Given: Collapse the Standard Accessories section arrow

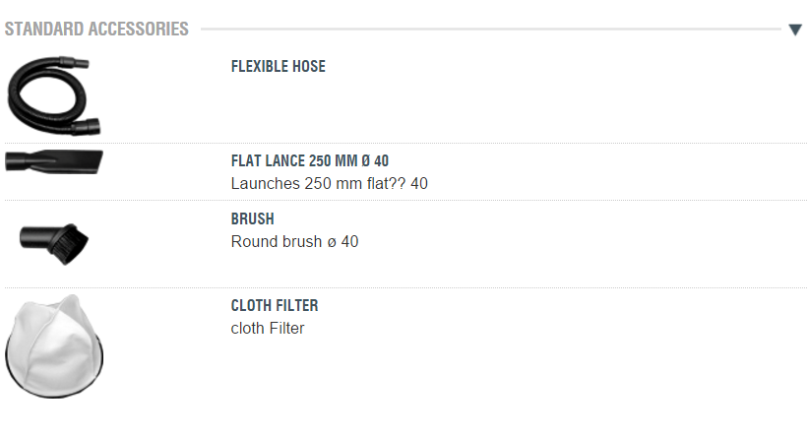Looking at the screenshot, I should (795, 30).
